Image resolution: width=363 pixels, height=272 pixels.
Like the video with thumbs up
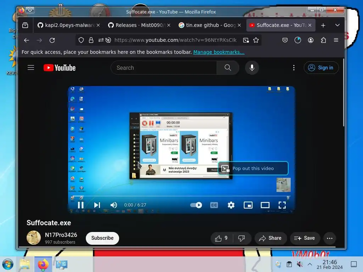click(221, 238)
